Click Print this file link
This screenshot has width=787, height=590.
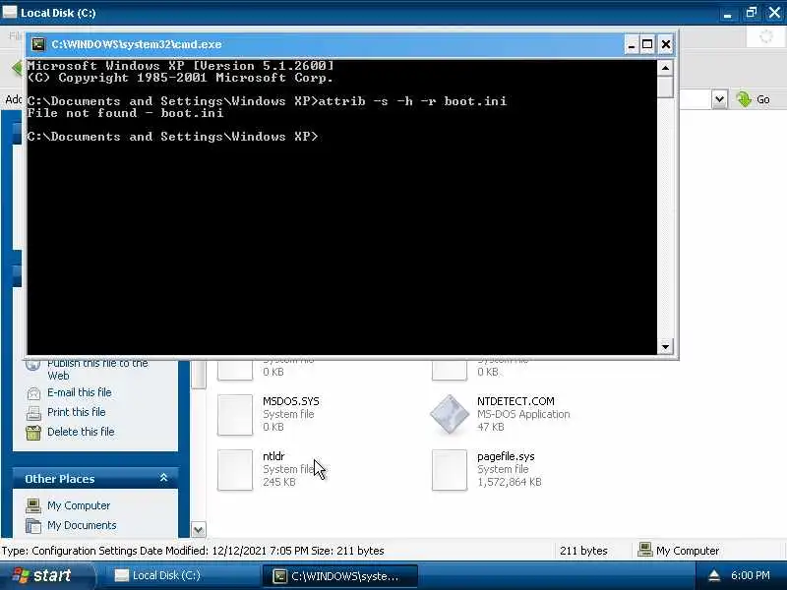pyautogui.click(x=77, y=412)
